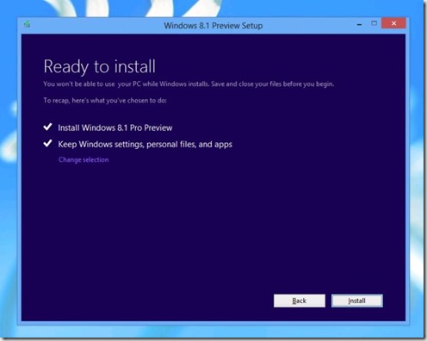Close the Windows 8.1 Preview Setup window
Viewport: 427px width, 341px height.
393,23
